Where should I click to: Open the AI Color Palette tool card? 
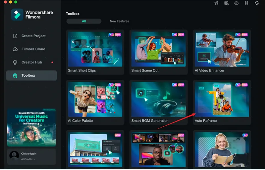coord(95,103)
